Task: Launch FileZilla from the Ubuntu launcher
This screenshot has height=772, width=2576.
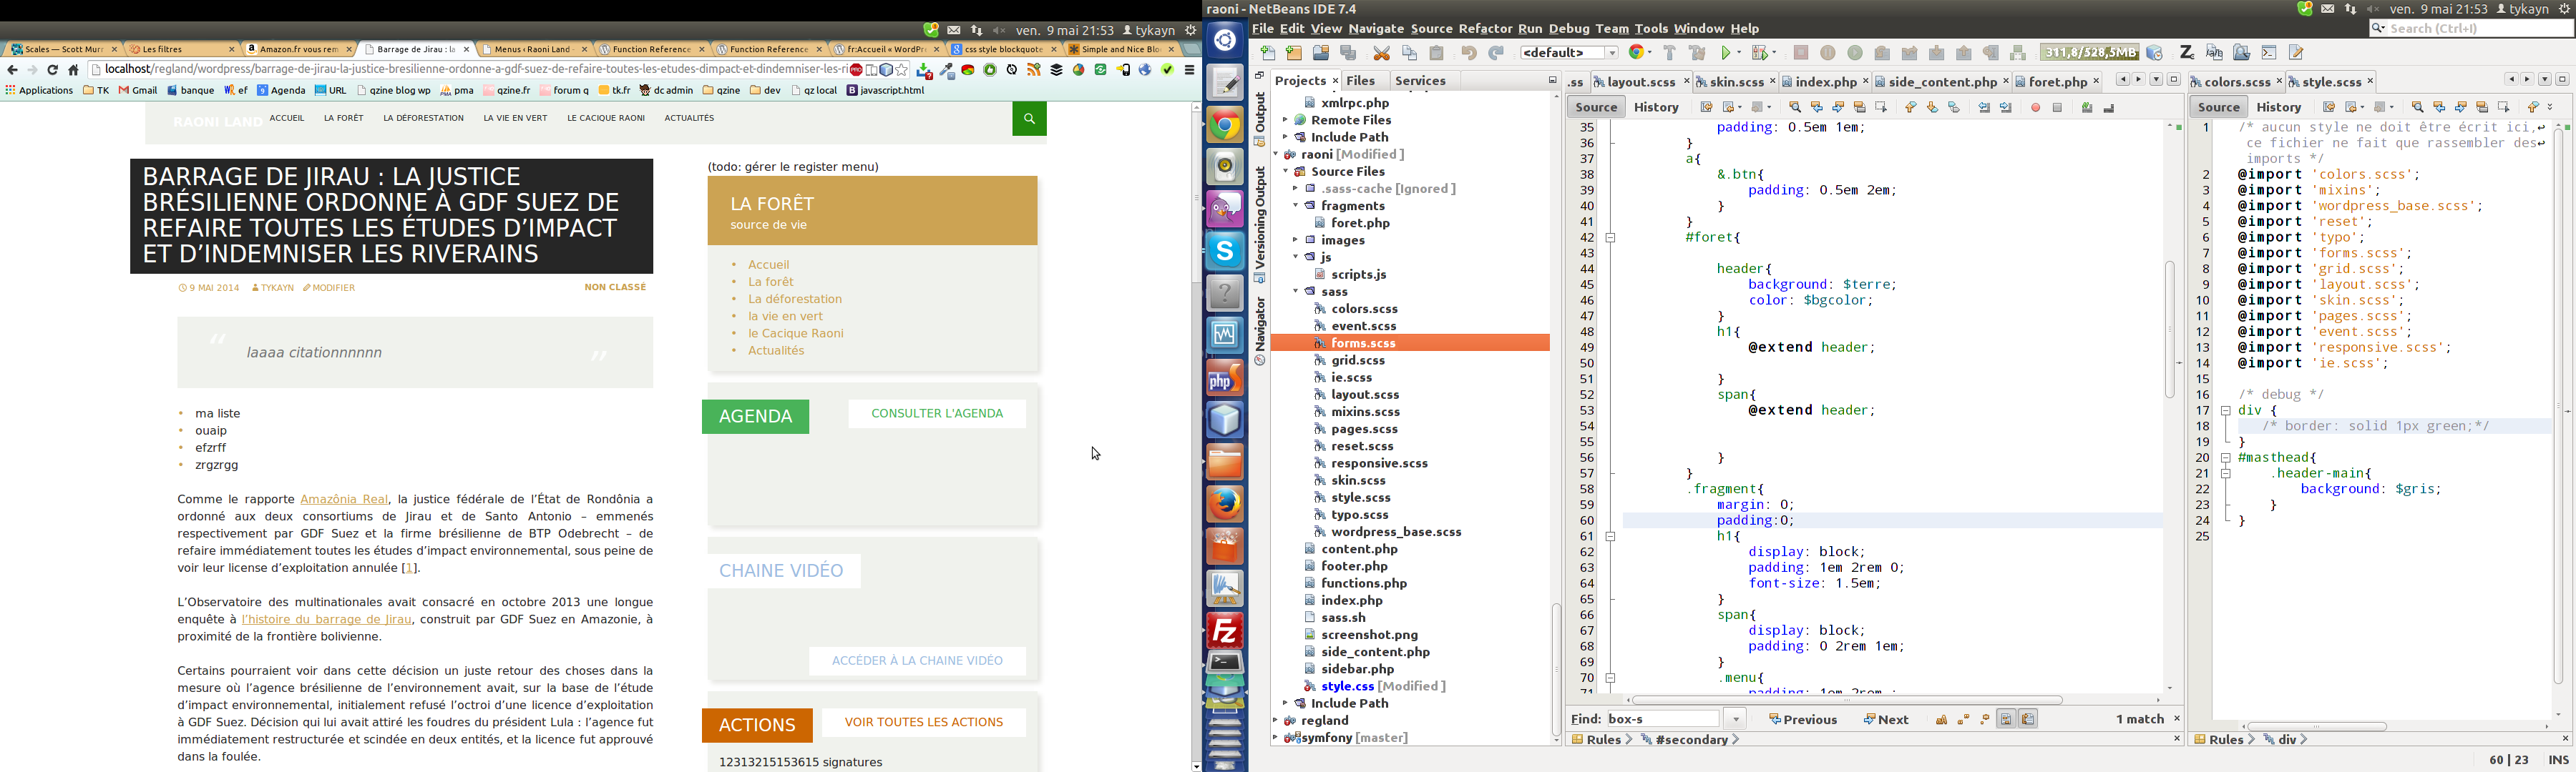Action: point(1225,630)
